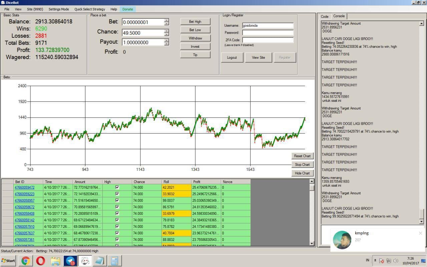Increase Chance value with up arrow

coord(166,31)
